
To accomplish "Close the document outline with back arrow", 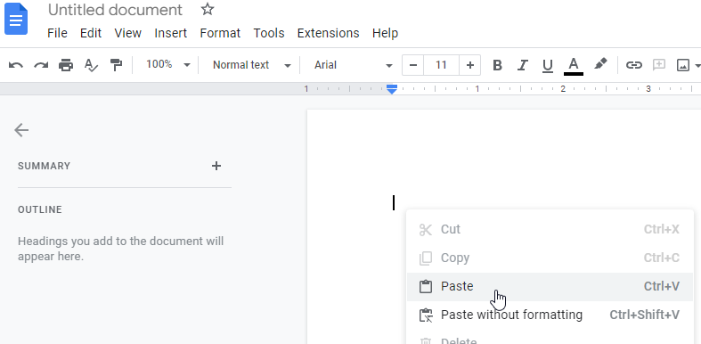I will coord(21,130).
